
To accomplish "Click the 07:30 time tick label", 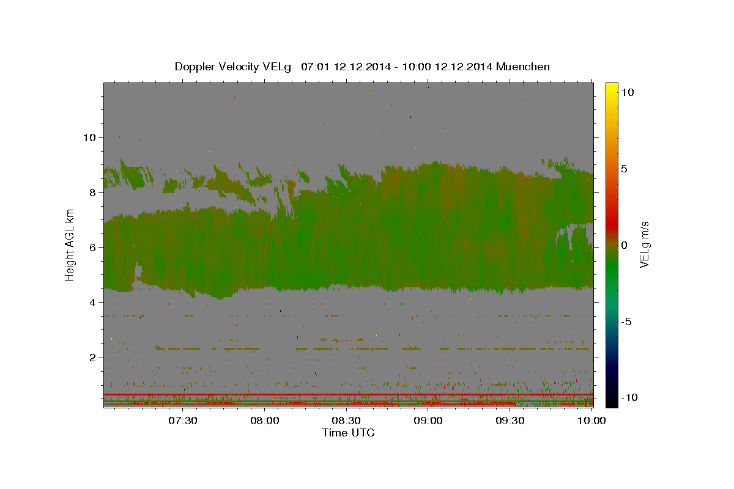I will coord(183,421).
